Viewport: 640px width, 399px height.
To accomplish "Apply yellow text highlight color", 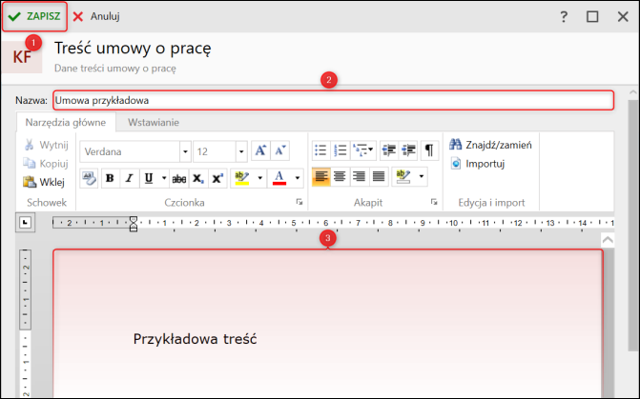I will coord(242,178).
